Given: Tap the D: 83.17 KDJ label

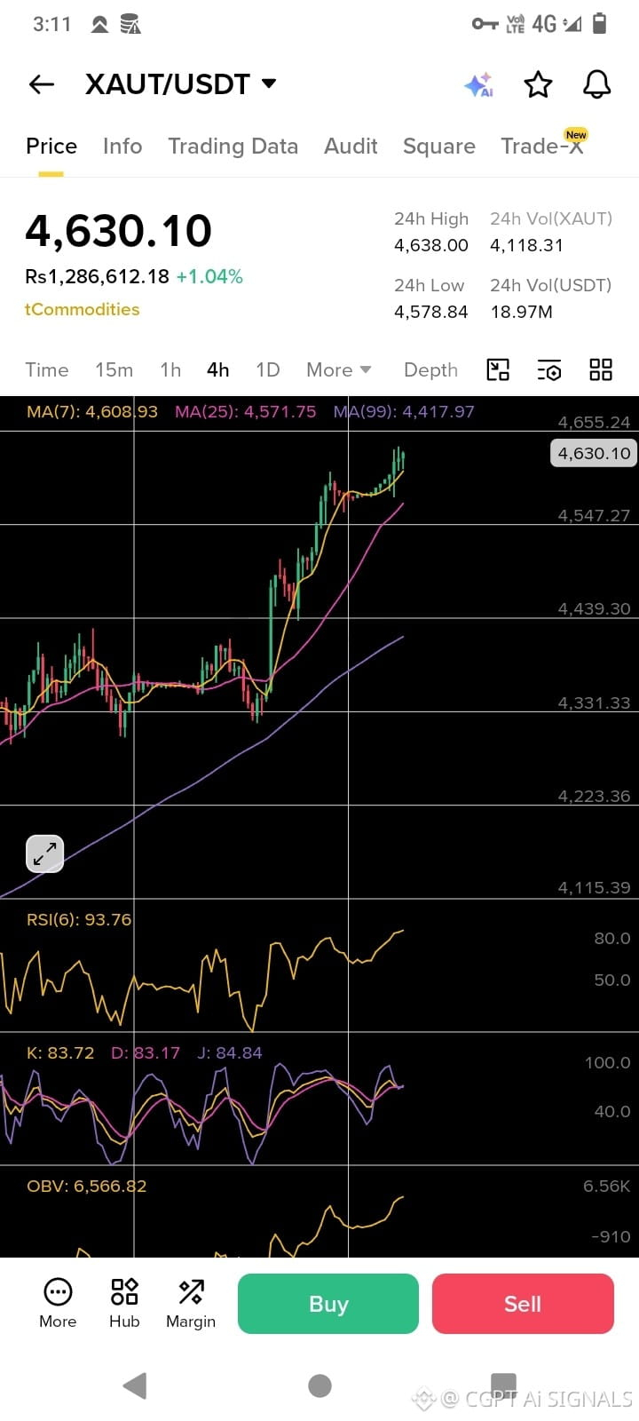Looking at the screenshot, I should click(146, 1052).
